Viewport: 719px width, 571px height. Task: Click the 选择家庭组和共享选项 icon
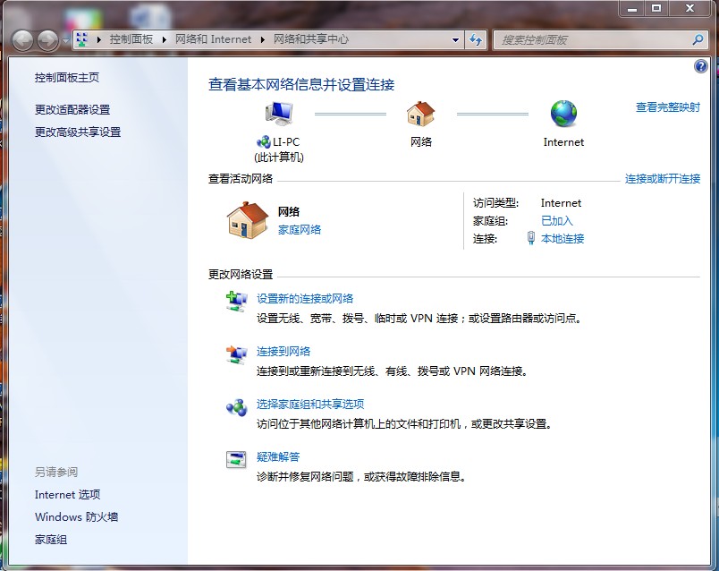click(x=236, y=405)
